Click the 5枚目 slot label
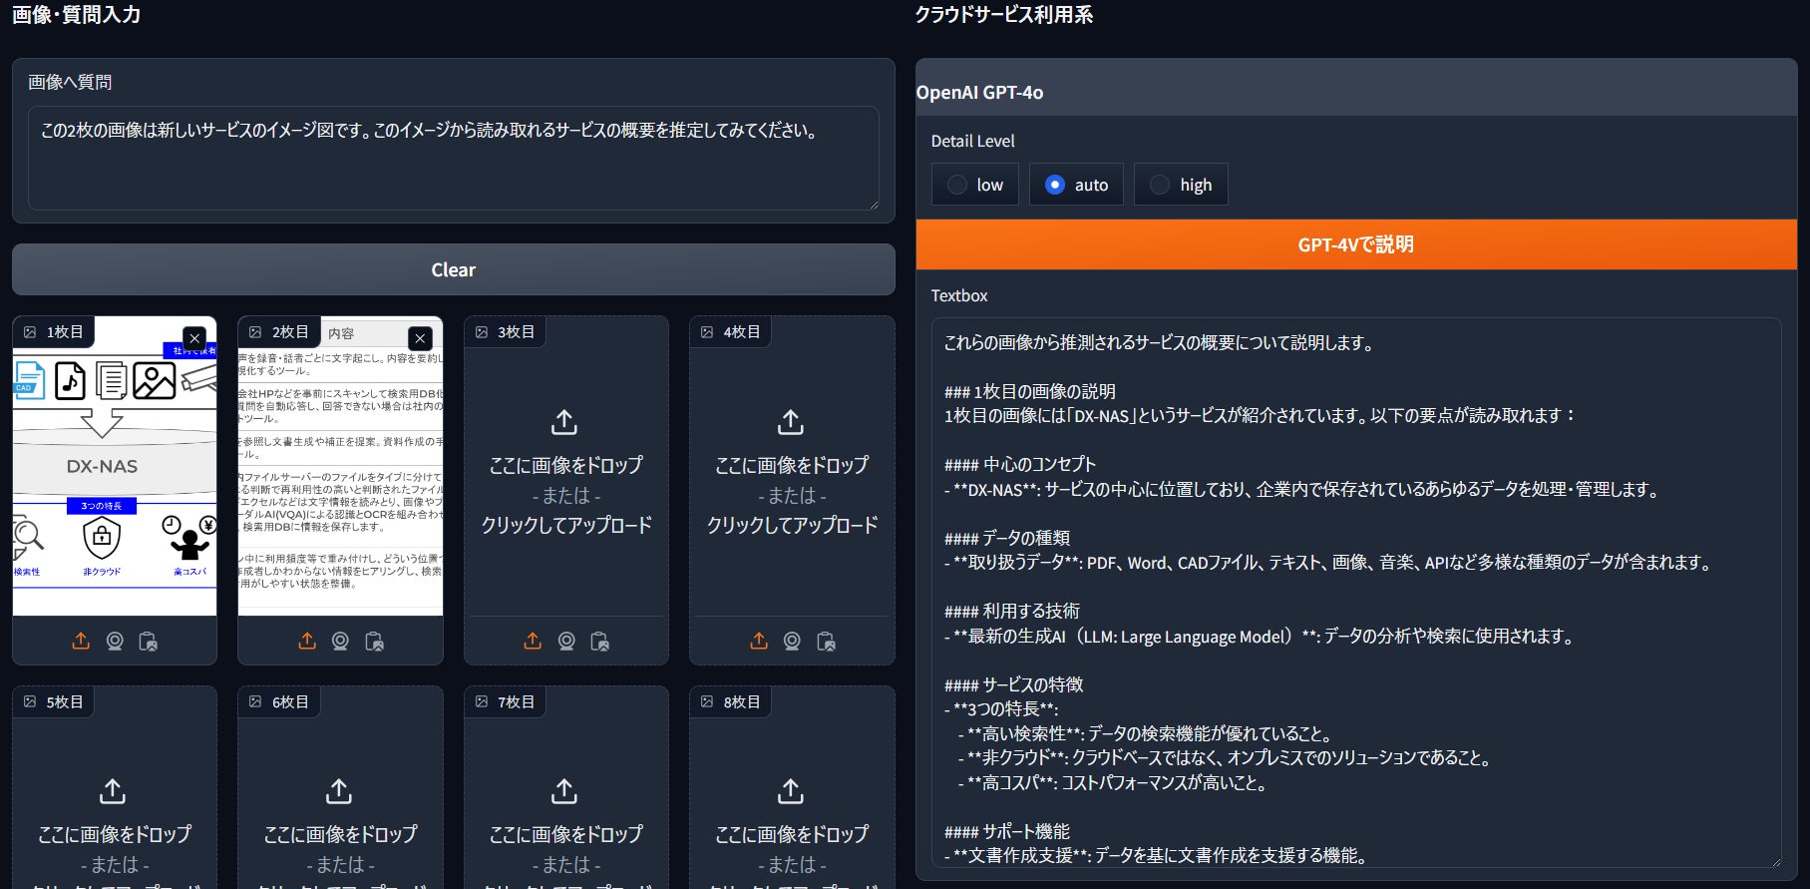The image size is (1810, 889). pyautogui.click(x=54, y=701)
